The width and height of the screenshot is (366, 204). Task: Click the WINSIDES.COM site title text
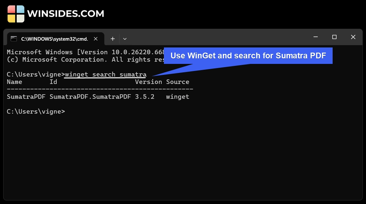click(x=66, y=14)
